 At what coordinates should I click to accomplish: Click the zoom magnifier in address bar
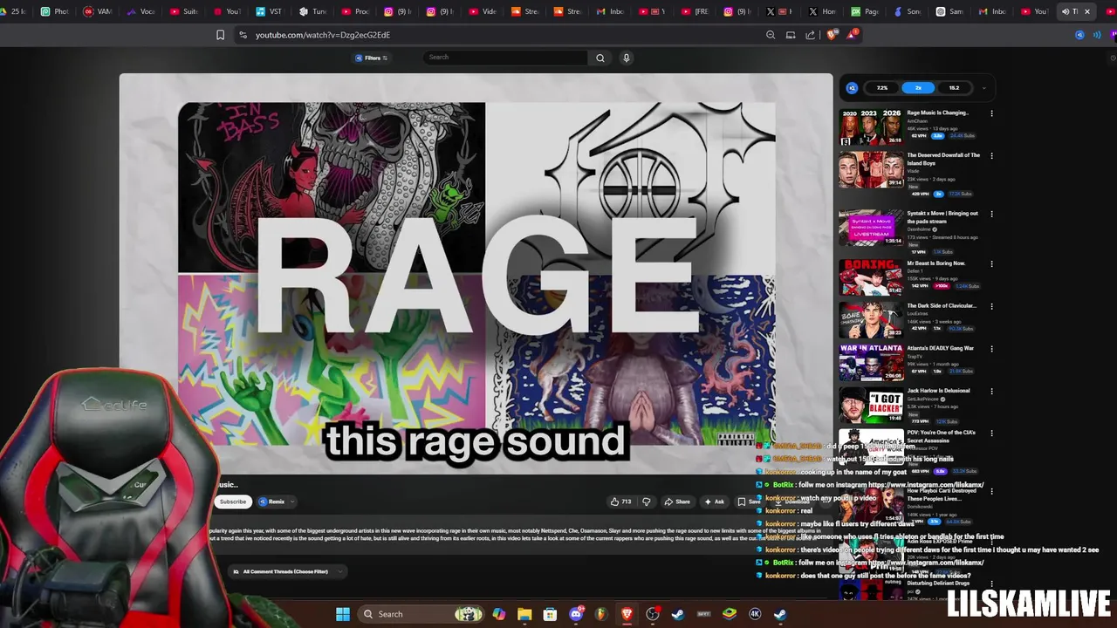click(x=771, y=35)
